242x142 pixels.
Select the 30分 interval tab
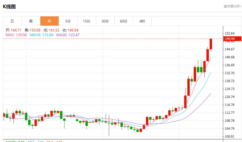[105, 21]
